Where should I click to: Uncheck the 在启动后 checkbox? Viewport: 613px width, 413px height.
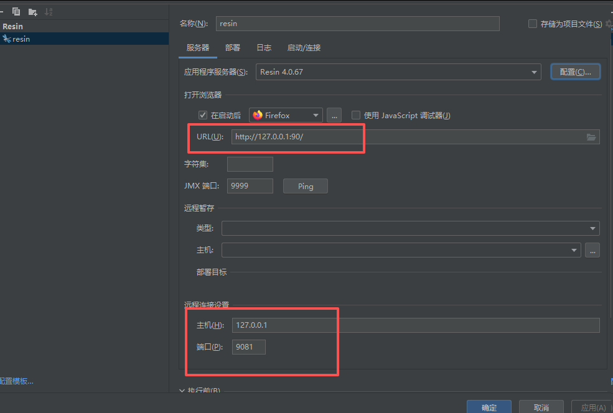[x=202, y=114]
